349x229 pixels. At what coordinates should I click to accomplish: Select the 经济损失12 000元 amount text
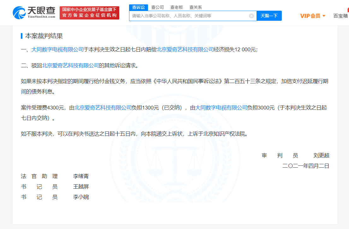tap(235, 49)
